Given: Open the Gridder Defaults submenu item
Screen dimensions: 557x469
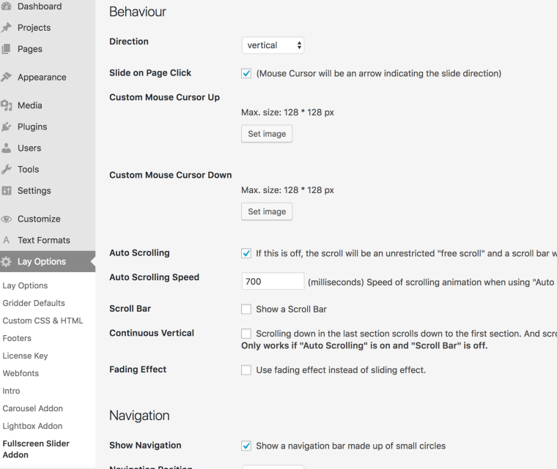Looking at the screenshot, I should coord(33,303).
